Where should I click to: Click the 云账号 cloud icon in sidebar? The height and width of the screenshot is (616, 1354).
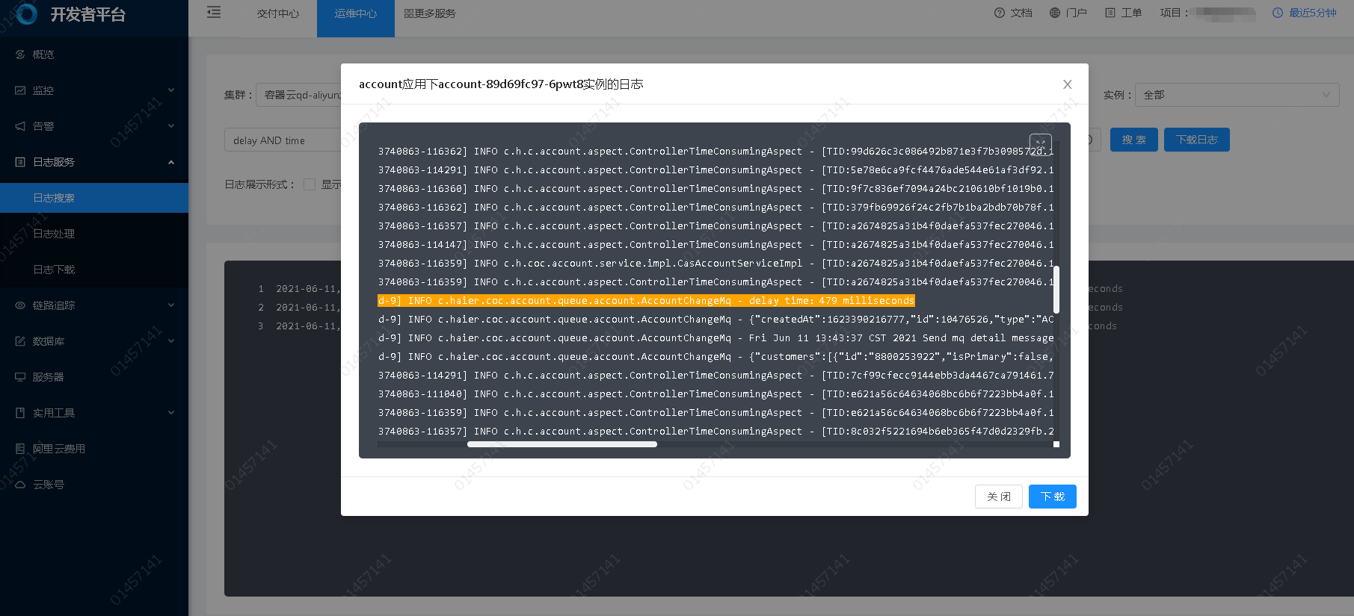point(20,485)
